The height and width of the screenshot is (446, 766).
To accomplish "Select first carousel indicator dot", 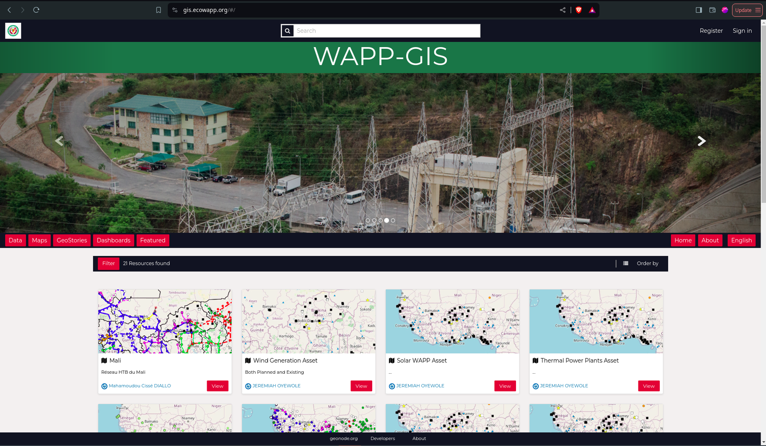I will (368, 221).
